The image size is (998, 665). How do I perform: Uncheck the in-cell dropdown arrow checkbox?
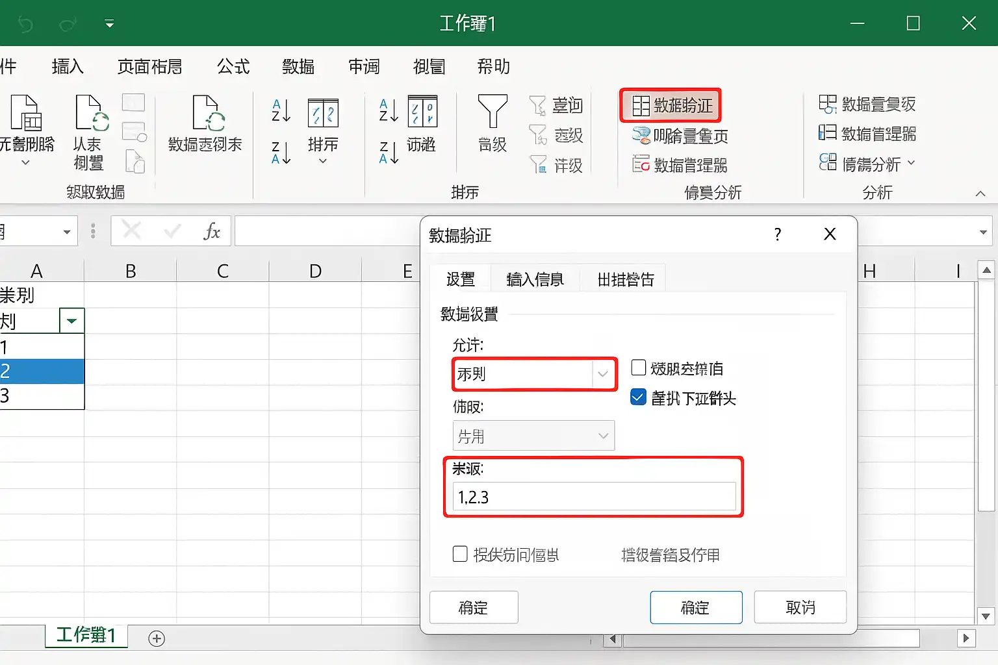[639, 397]
